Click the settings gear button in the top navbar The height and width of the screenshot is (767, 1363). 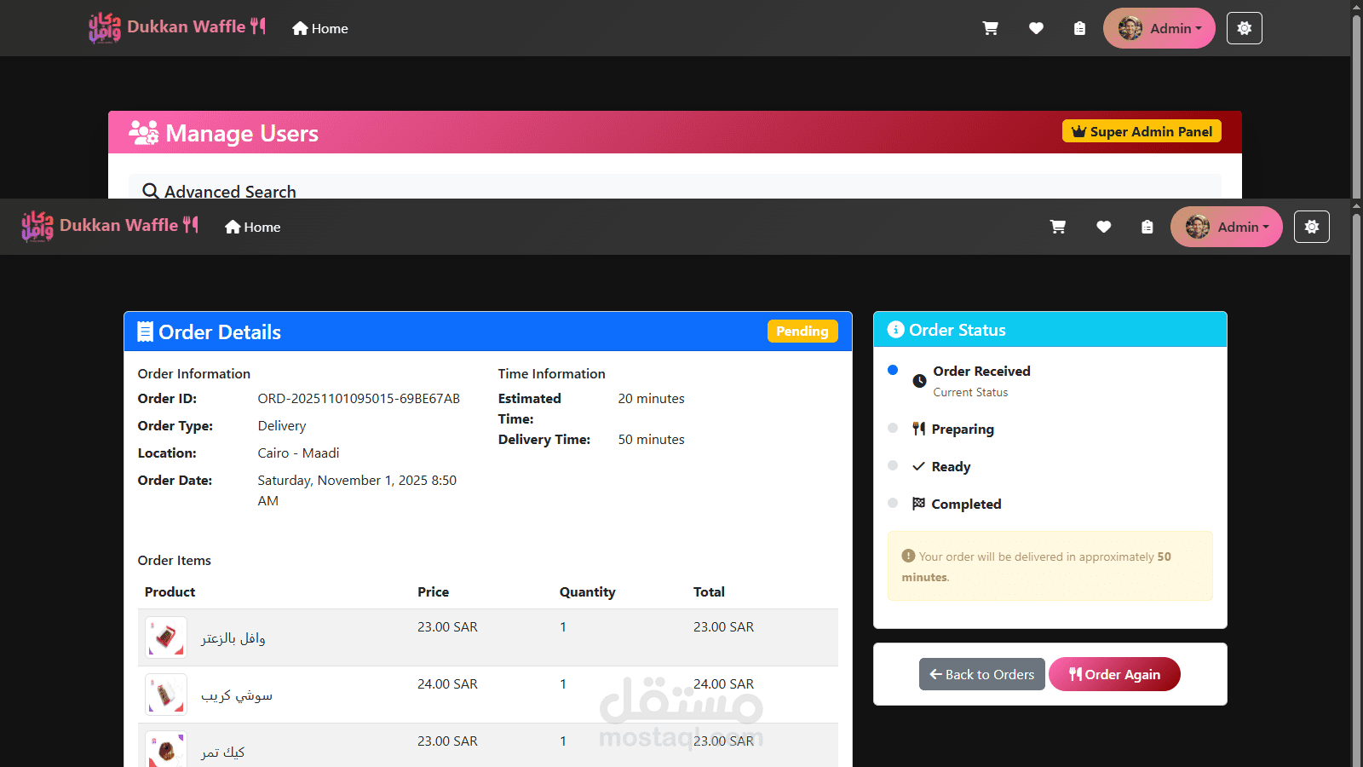coord(1245,28)
